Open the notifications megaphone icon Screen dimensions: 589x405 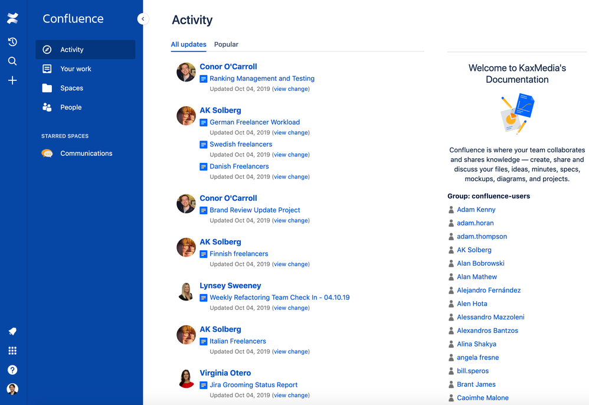click(12, 331)
